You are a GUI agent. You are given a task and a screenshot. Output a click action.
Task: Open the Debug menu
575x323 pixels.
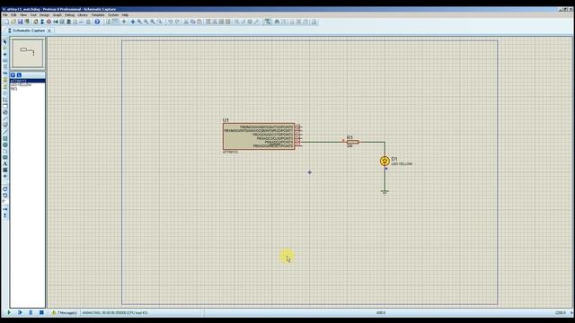click(x=69, y=15)
